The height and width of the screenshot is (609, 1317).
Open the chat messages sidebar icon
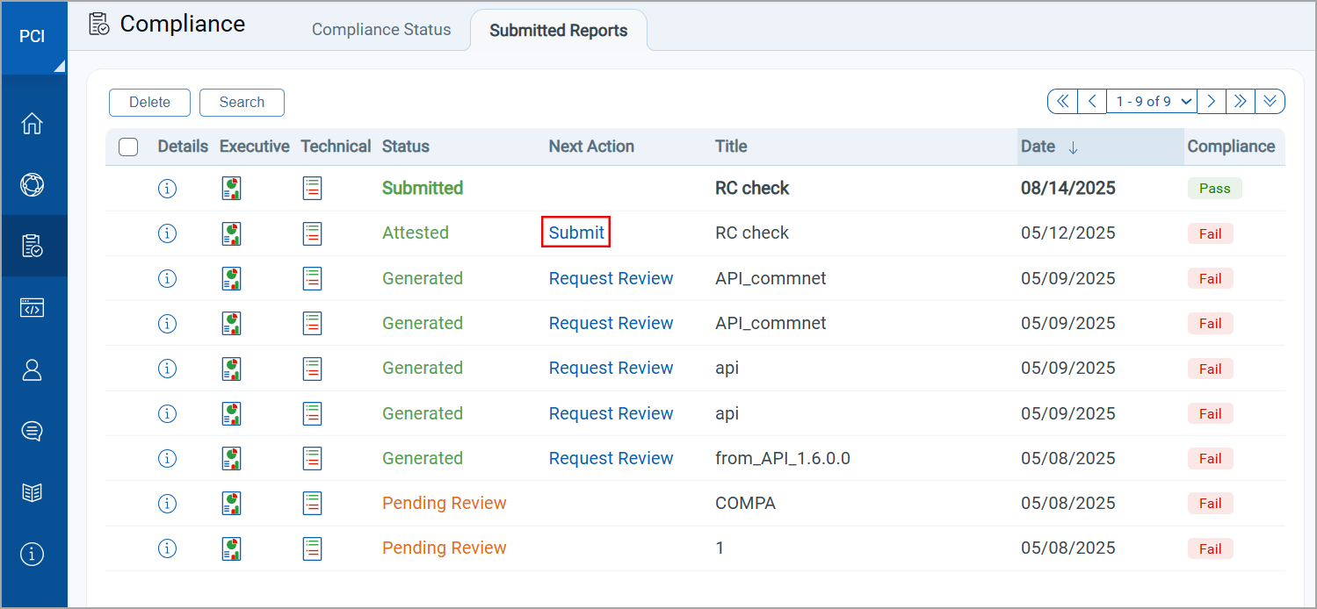point(32,431)
